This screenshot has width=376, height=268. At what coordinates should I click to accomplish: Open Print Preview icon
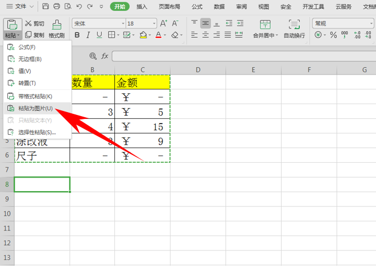pyautogui.click(x=68, y=6)
